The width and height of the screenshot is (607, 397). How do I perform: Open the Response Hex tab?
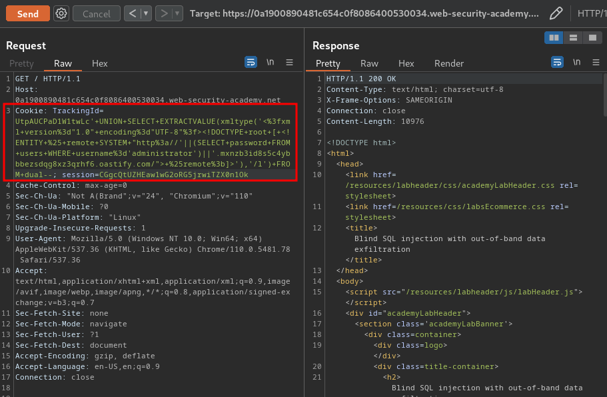click(x=406, y=63)
